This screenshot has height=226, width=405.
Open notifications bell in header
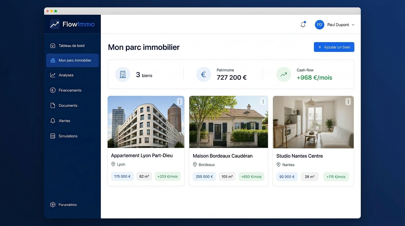point(303,25)
